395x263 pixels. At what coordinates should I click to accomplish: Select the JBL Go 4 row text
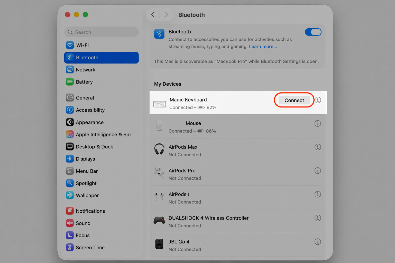pos(179,242)
